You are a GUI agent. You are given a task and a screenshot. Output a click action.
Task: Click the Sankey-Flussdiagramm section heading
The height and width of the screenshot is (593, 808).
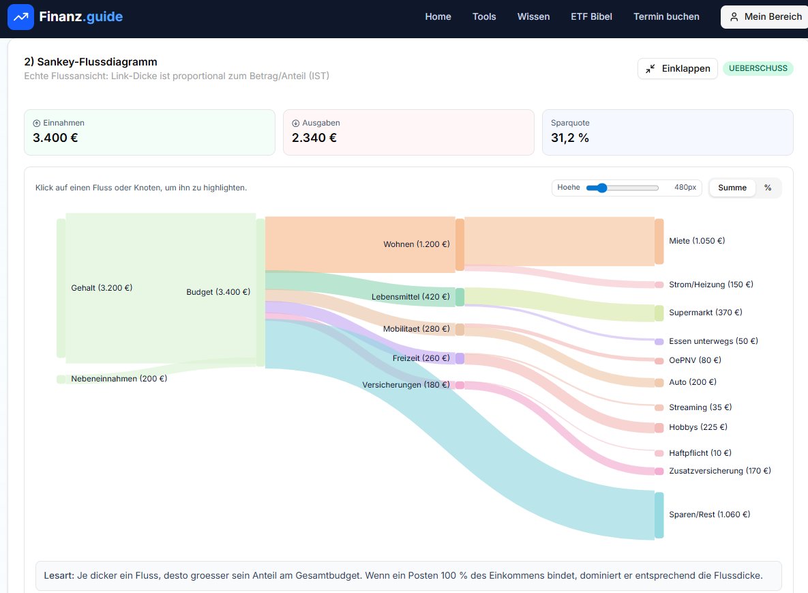point(91,62)
